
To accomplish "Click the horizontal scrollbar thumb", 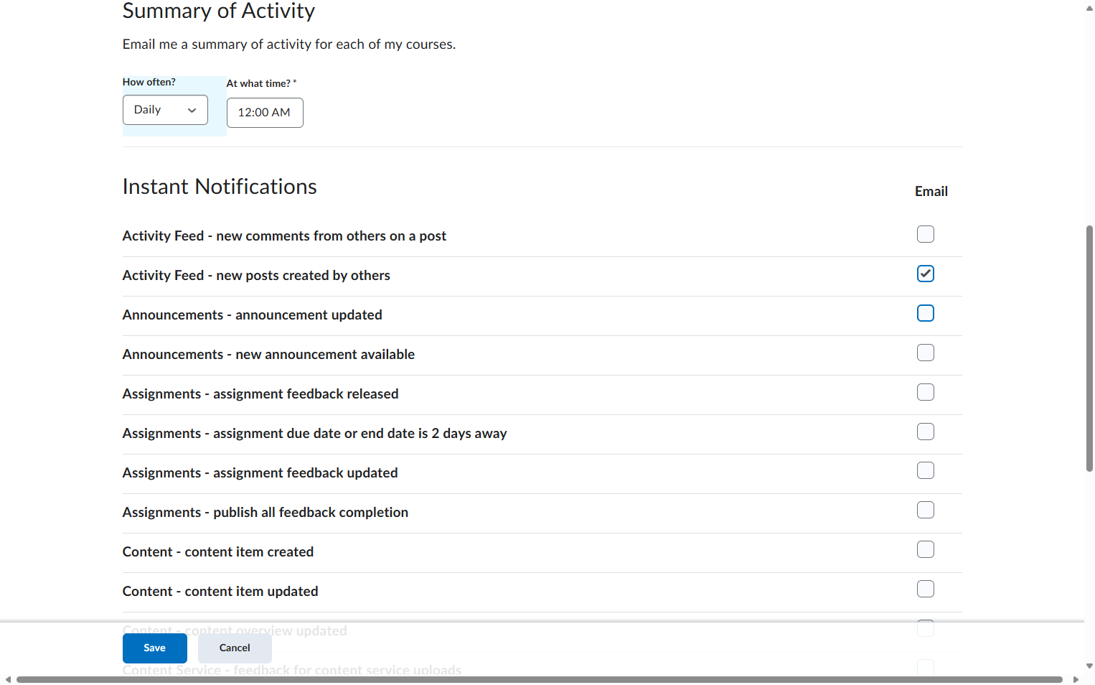I will click(539, 679).
